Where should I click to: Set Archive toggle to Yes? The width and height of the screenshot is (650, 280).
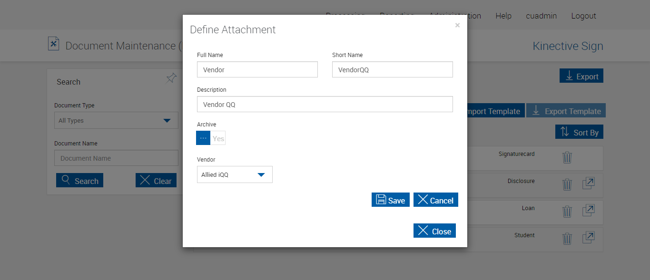[x=218, y=138]
